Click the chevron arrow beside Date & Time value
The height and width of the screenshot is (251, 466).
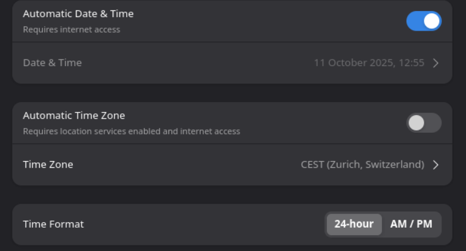(x=435, y=63)
